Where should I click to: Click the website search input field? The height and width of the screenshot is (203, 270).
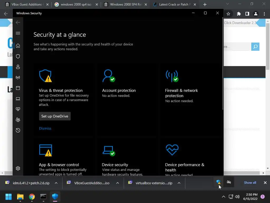coord(238,47)
